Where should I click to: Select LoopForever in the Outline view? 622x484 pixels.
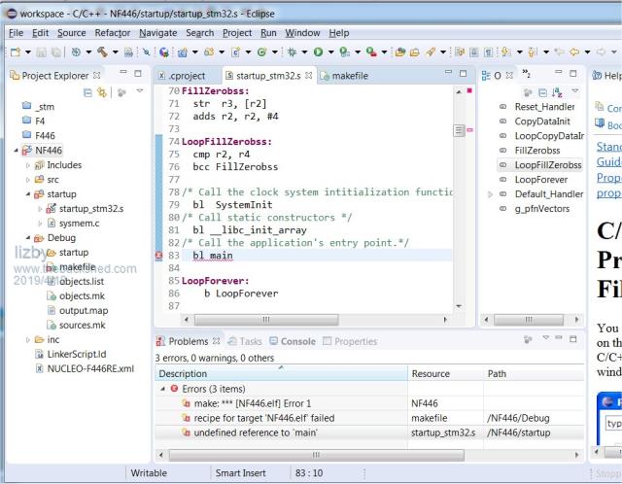[x=539, y=180]
